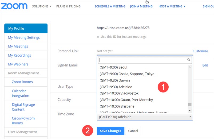Viewport: 214px width, 139px height.
Task: Click the Zoom logo
Action: tap(14, 6)
